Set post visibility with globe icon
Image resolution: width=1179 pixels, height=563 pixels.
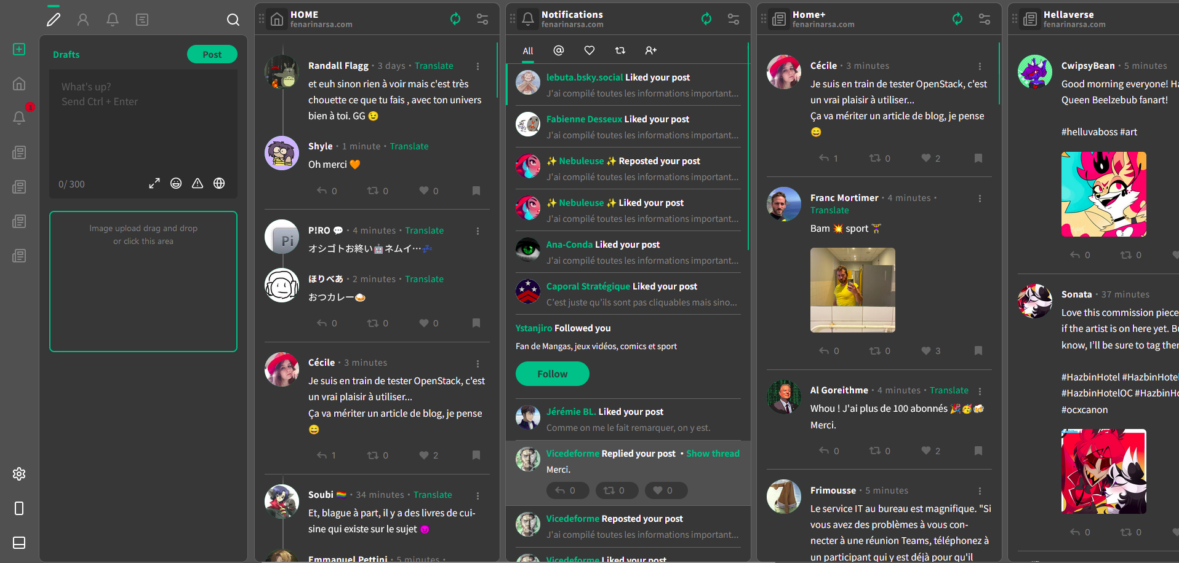(x=219, y=183)
